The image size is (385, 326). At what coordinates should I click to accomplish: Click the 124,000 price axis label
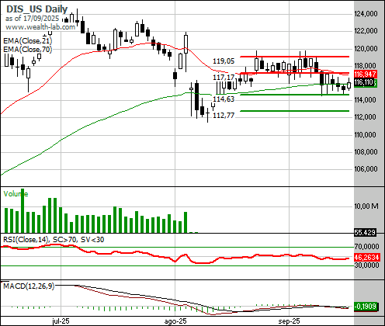coord(366,13)
